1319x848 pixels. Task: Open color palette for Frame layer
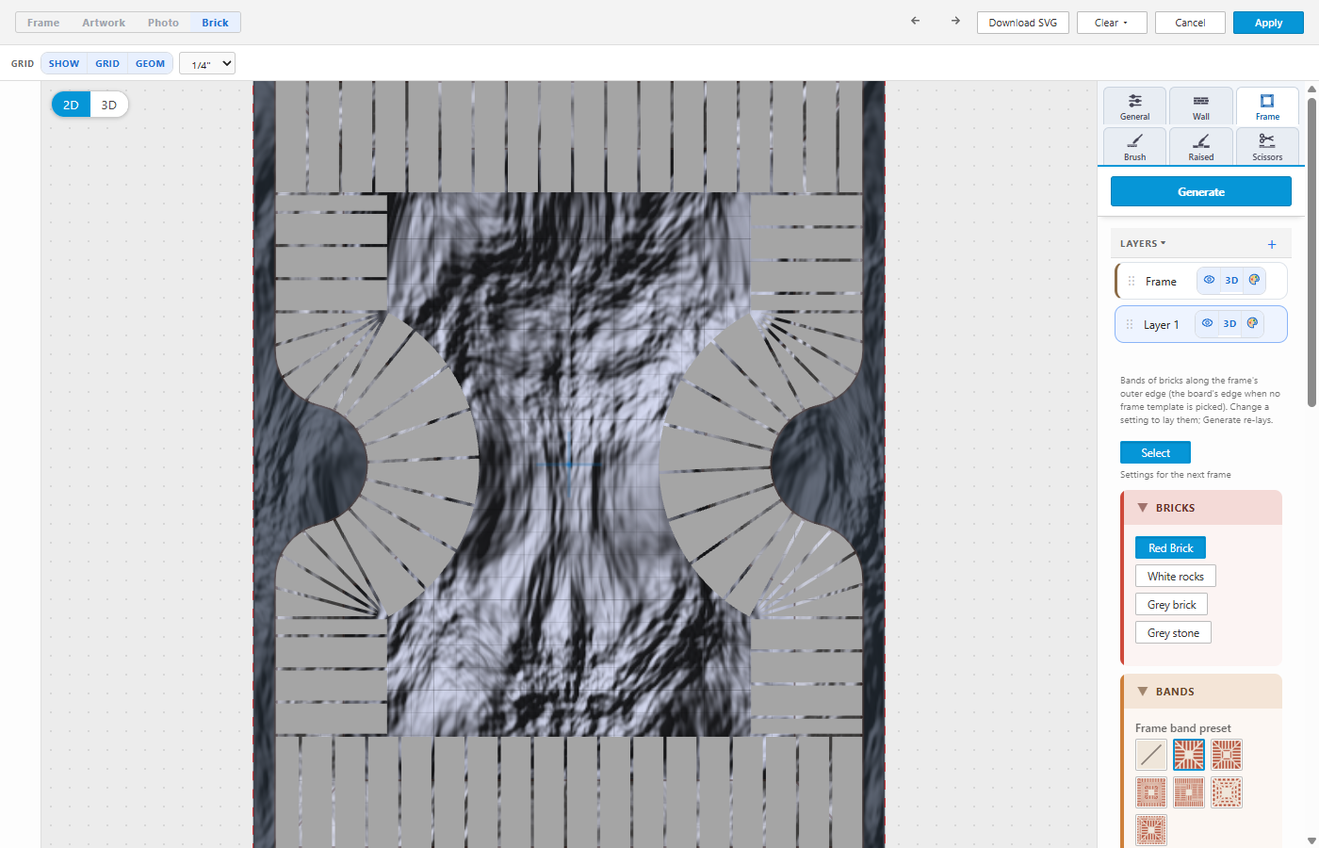click(x=1254, y=280)
